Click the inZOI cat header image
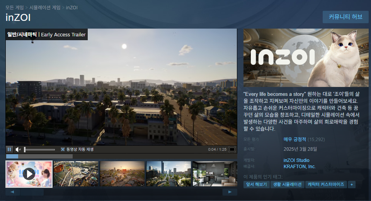The height and width of the screenshot is (201, 371). point(306,58)
